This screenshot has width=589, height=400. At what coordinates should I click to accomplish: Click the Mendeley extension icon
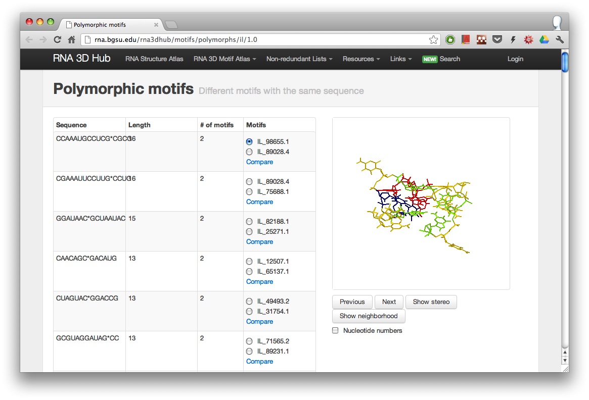click(x=466, y=39)
